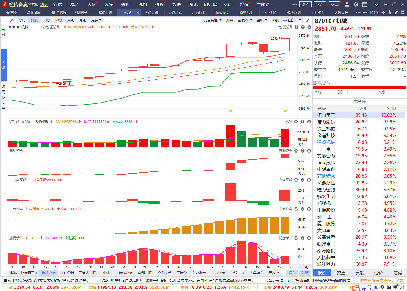Select the 周线 timeframe
Image resolution: width=407 pixels, height=291 pixels.
71,20
